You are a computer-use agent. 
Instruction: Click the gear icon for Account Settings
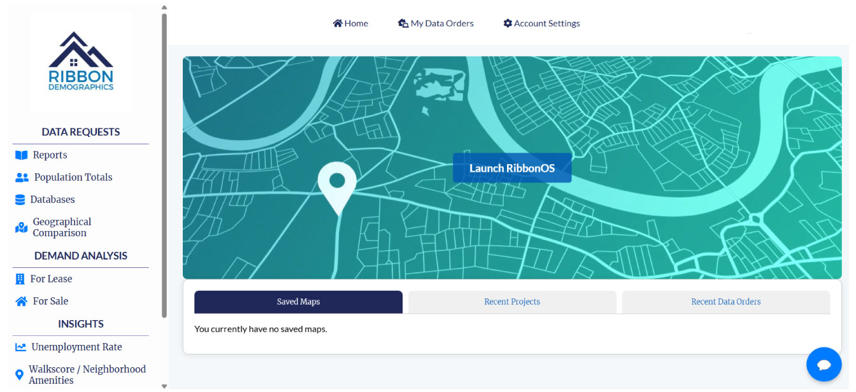[x=508, y=24]
